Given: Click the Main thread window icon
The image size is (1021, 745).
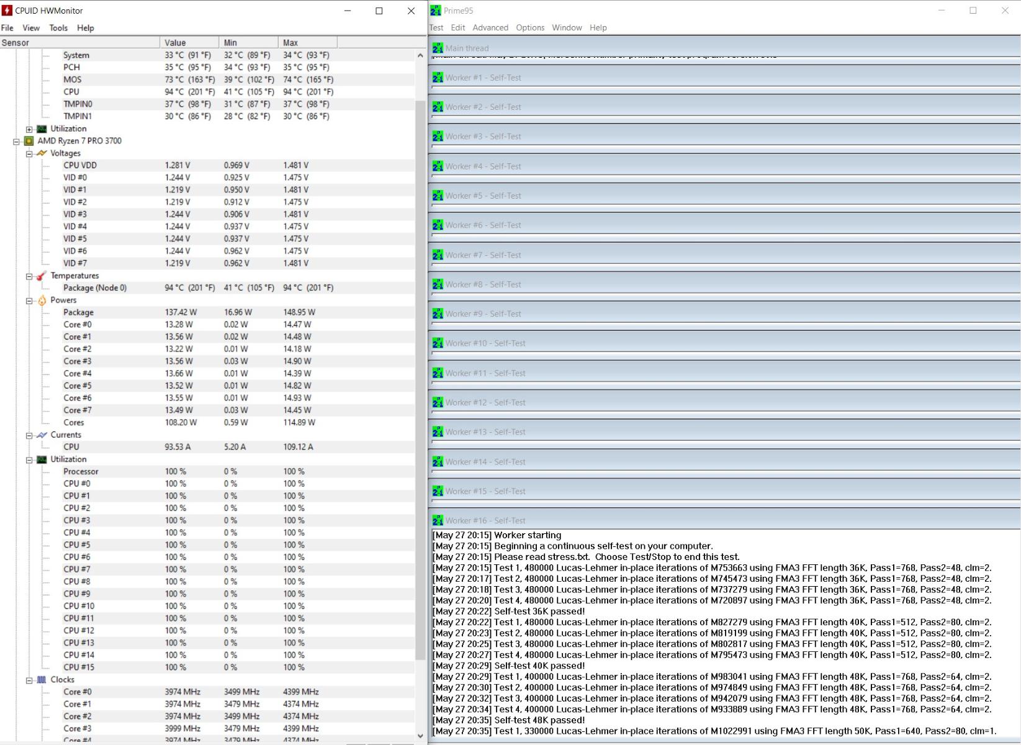Looking at the screenshot, I should coord(438,48).
